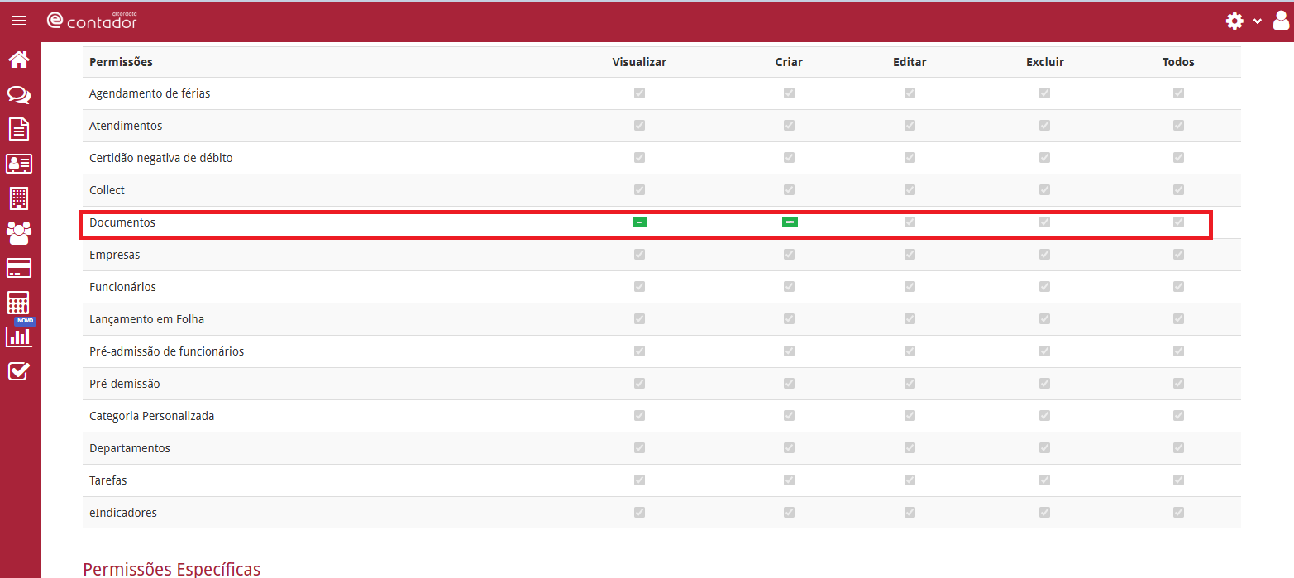The width and height of the screenshot is (1294, 578).
Task: Open the calculator sidebar icon
Action: [x=19, y=303]
